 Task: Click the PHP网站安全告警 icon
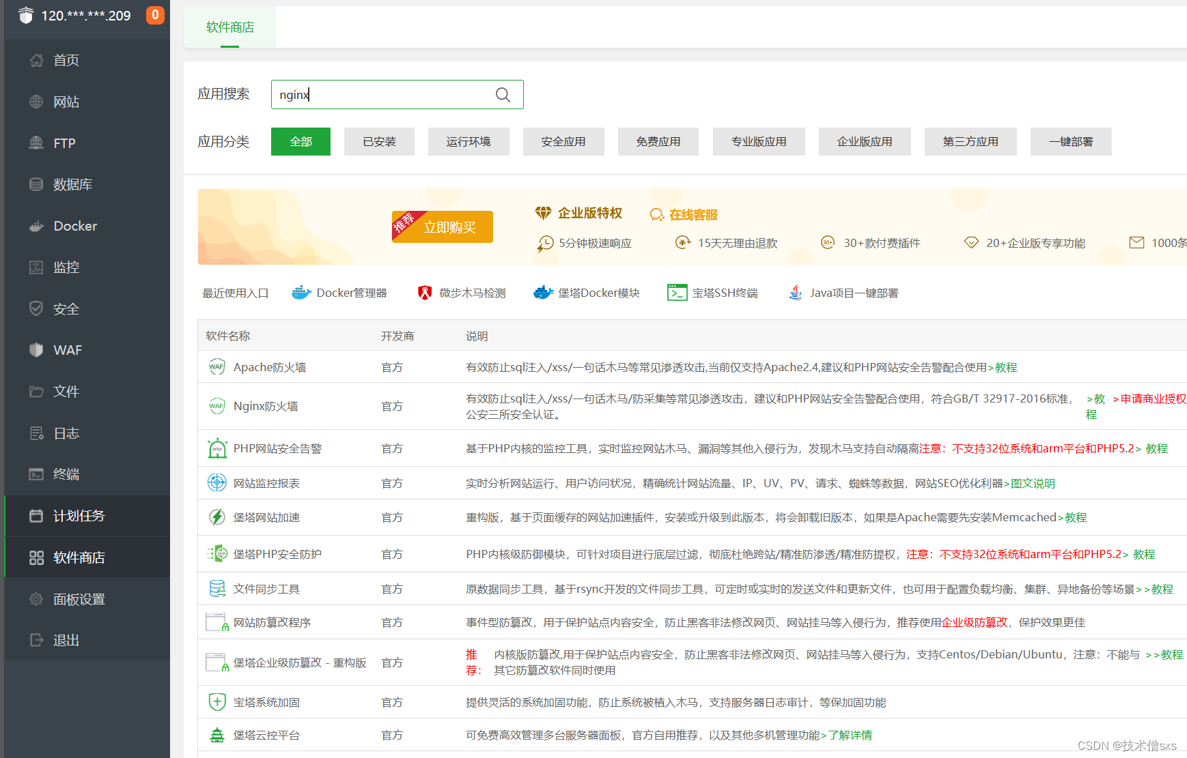tap(217, 448)
